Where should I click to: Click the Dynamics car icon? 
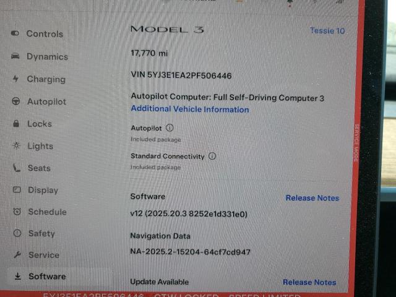click(x=15, y=56)
